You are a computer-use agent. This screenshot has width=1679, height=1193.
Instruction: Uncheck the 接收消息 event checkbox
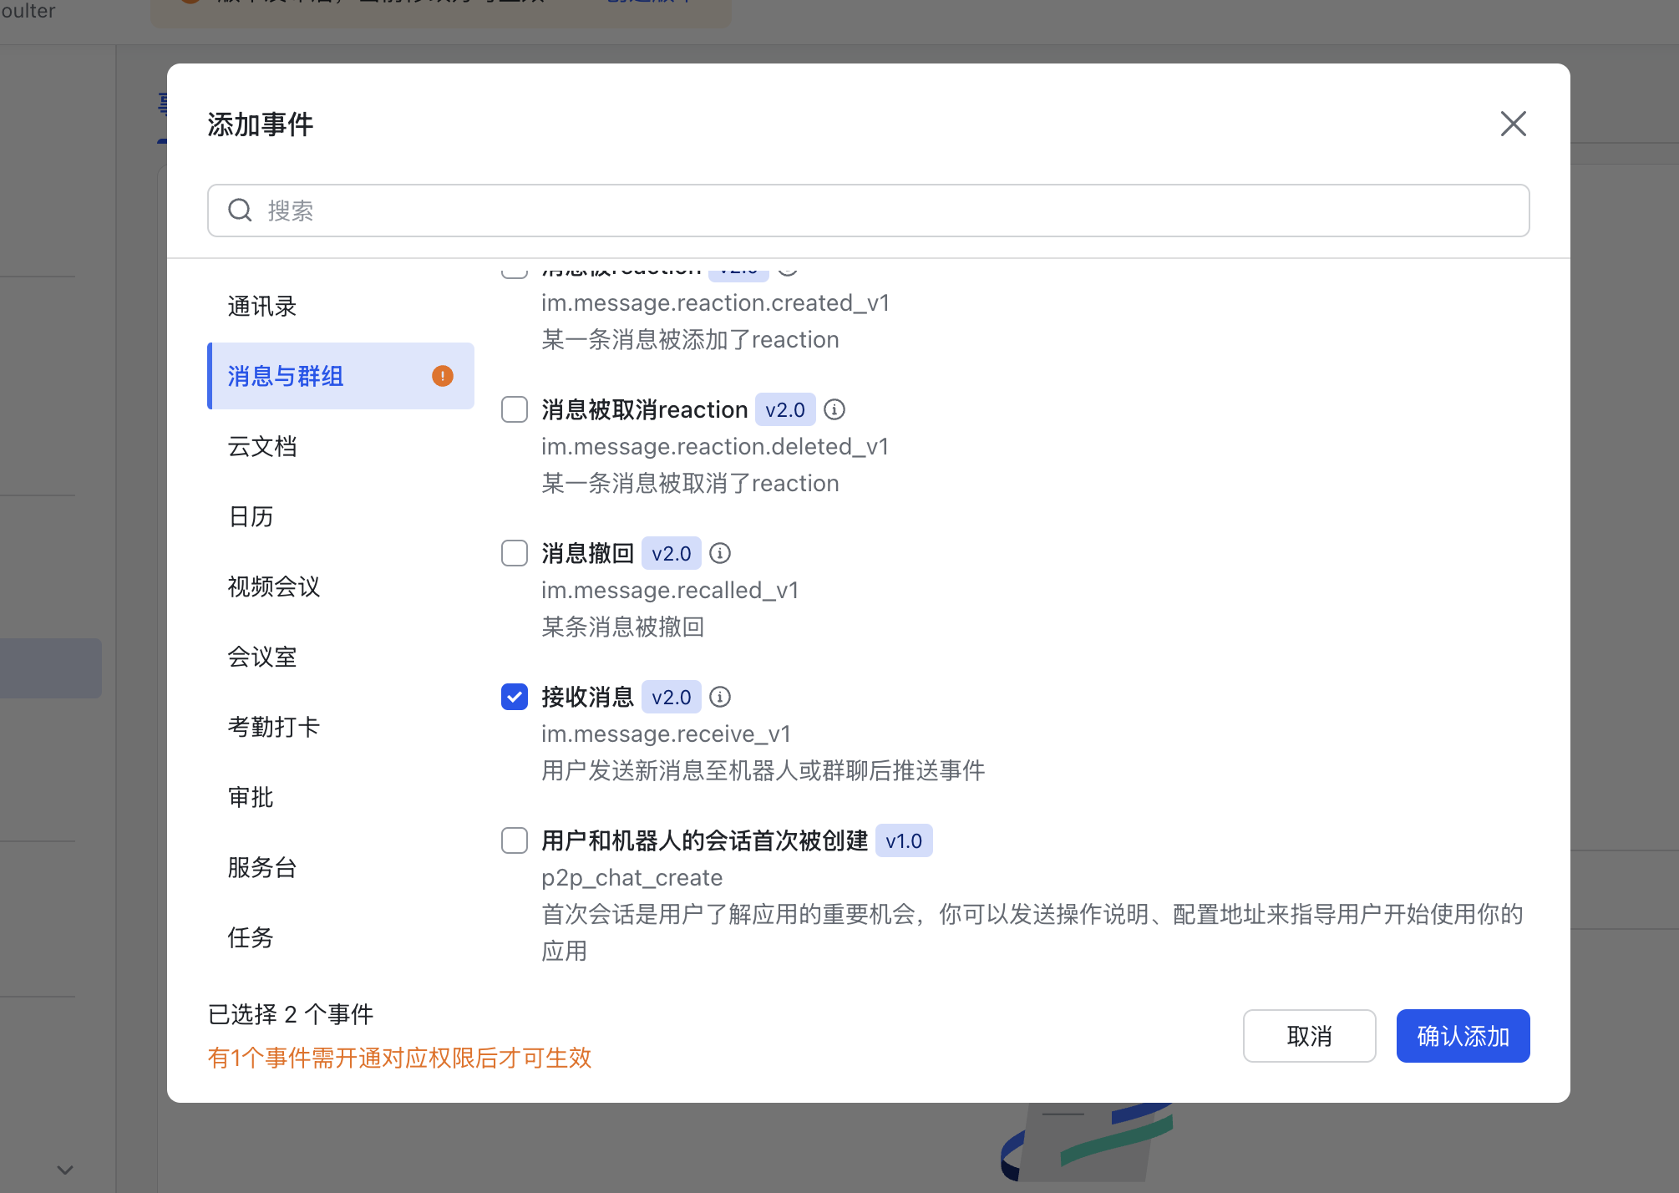pos(514,696)
